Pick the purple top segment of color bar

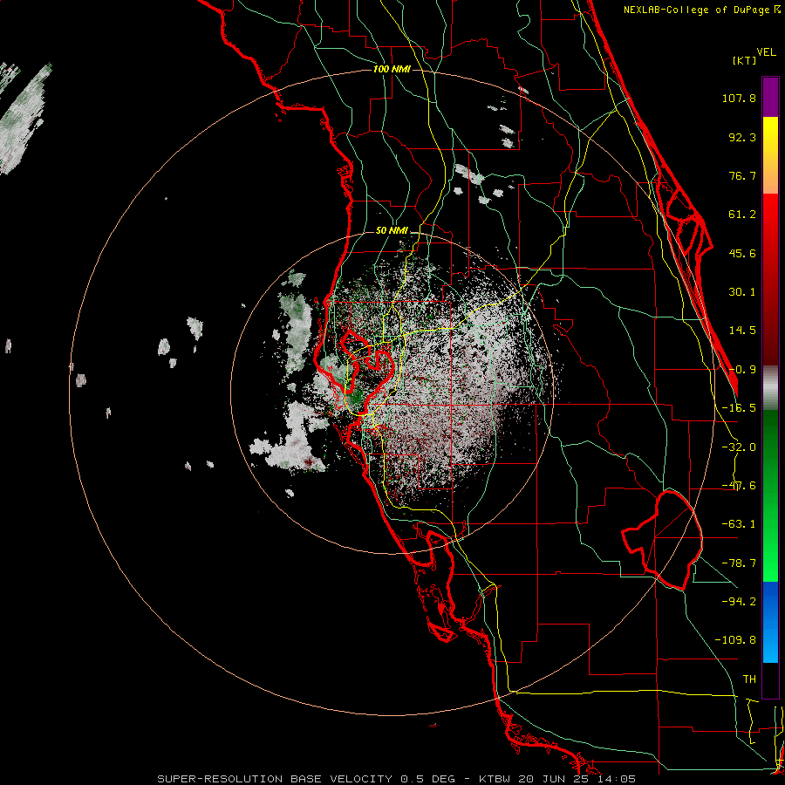click(x=770, y=98)
